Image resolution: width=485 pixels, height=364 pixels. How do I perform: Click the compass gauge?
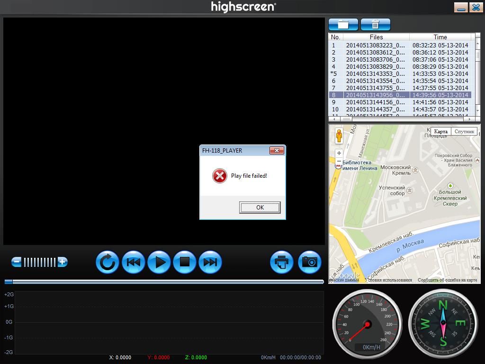tap(443, 324)
